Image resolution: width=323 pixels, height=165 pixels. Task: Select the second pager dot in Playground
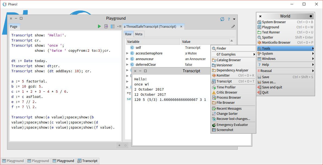125,145
